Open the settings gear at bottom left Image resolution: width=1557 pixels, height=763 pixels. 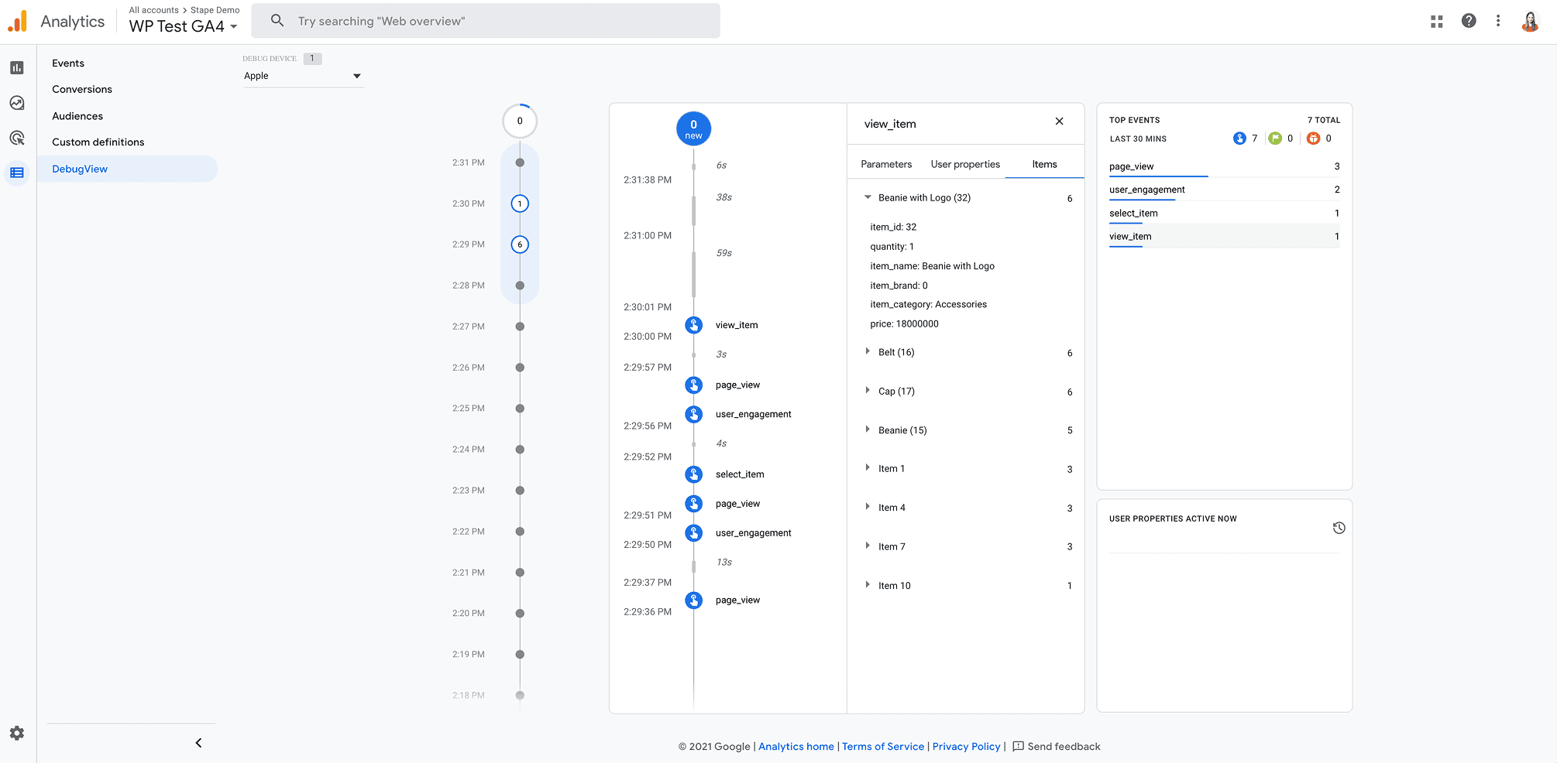[16, 733]
